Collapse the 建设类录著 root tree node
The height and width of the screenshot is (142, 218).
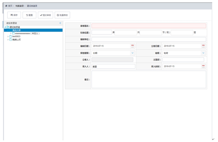tap(5, 27)
